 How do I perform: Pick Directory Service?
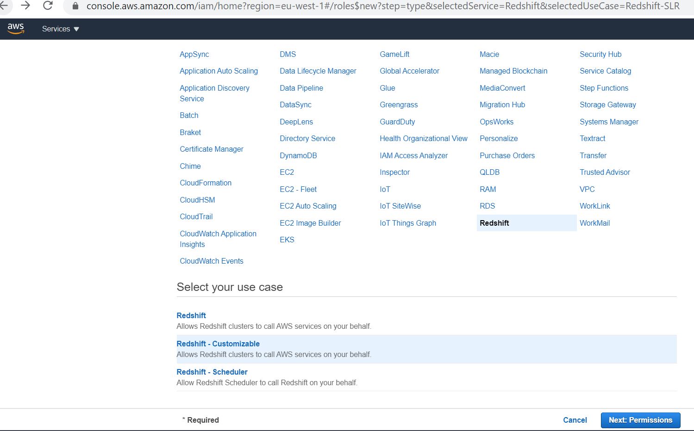point(307,138)
